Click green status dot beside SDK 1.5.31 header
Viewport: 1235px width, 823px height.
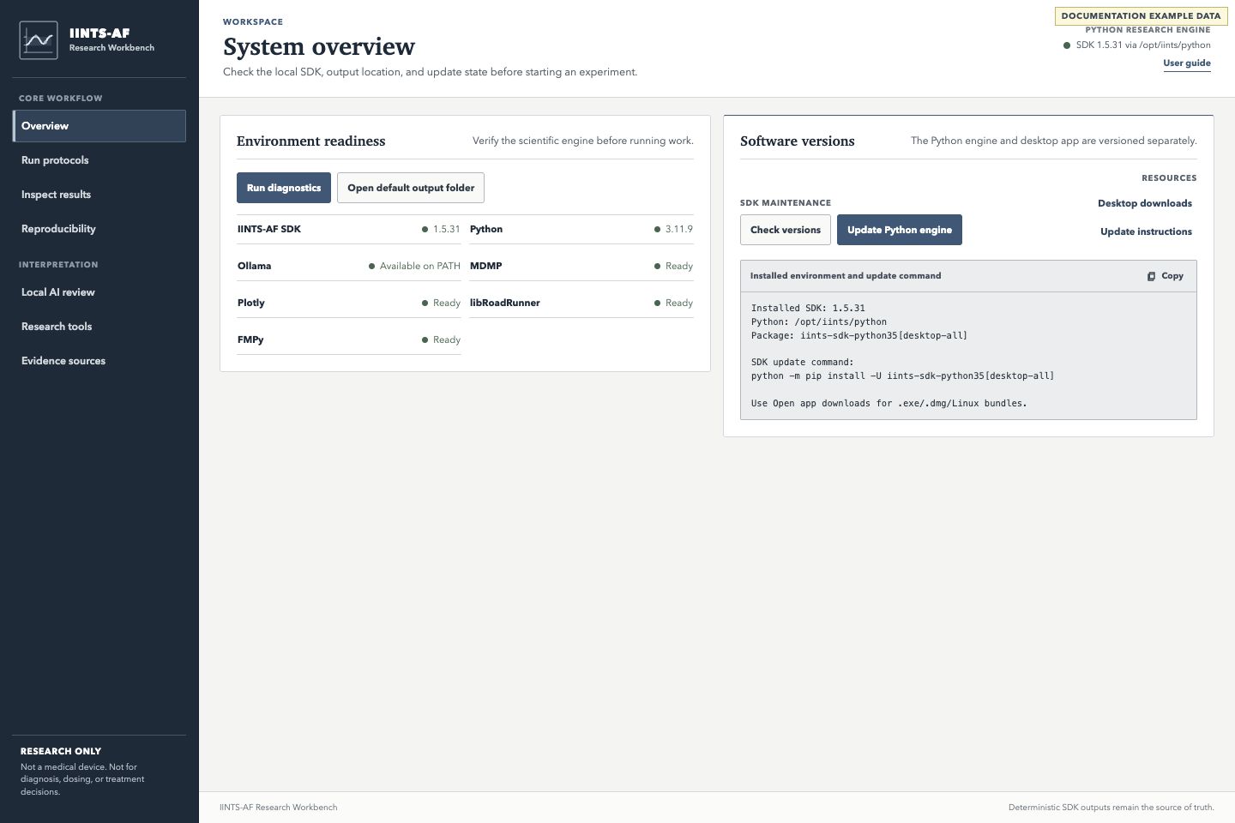[x=1067, y=45]
